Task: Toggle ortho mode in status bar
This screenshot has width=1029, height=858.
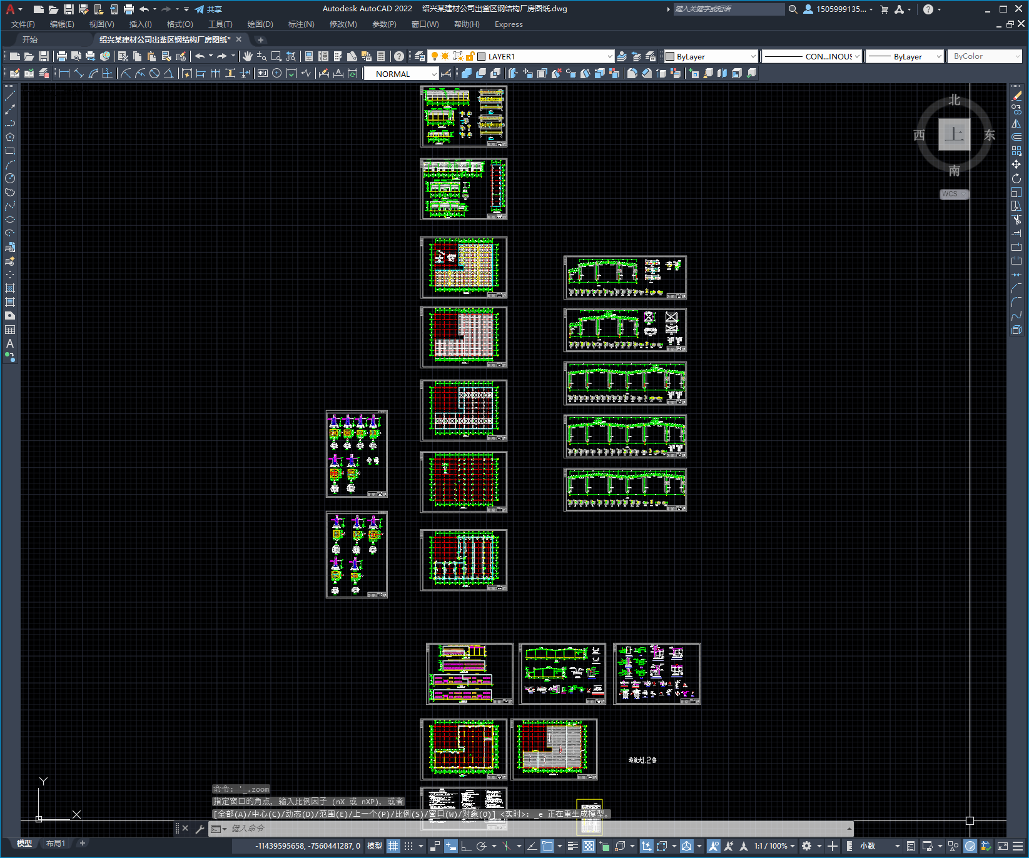Action: [466, 846]
